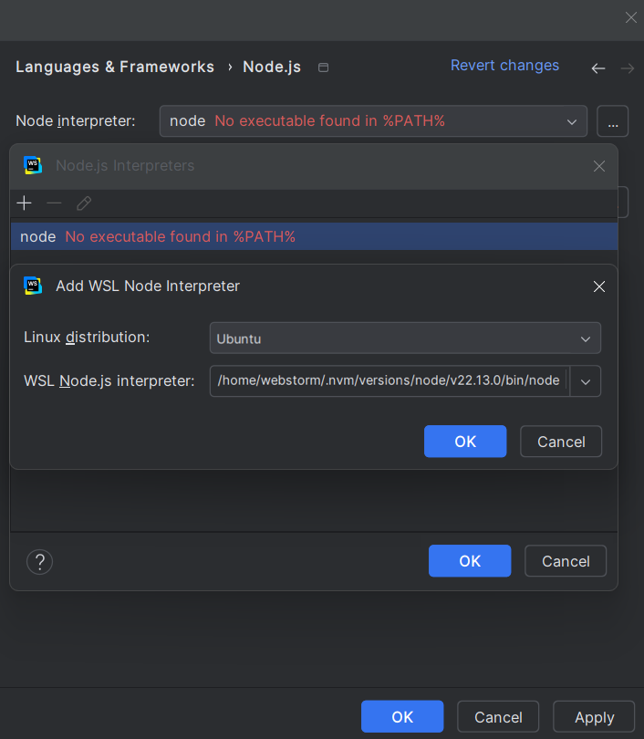The image size is (644, 739).
Task: Navigate to Languages & Frameworks breadcrumb
Action: point(114,67)
